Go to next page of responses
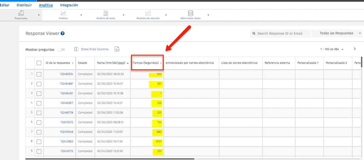 click(355, 49)
